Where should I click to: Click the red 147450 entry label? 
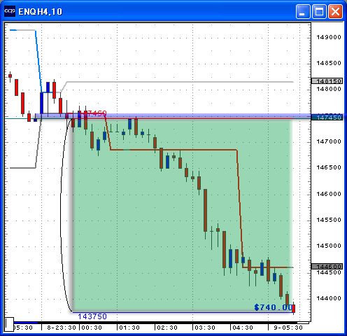point(92,113)
